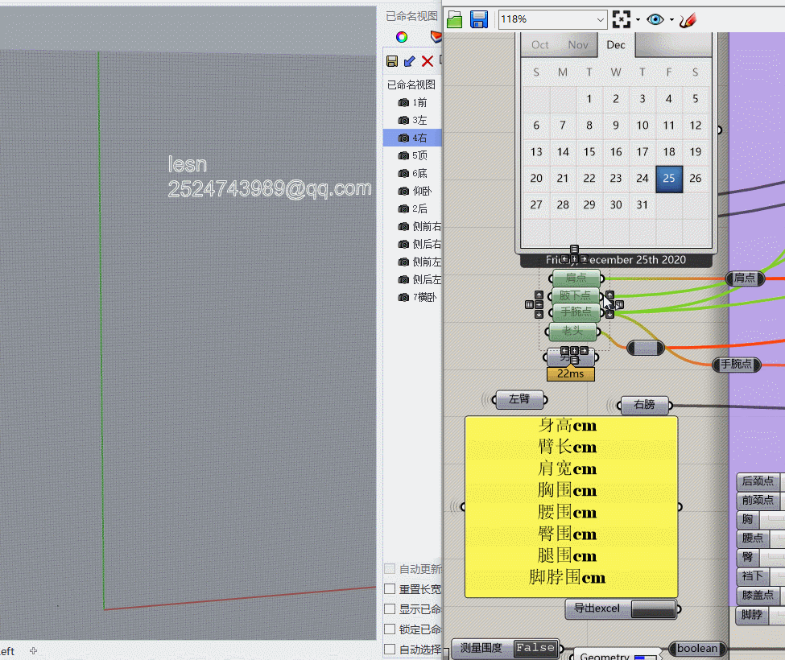
Task: Toggle the 自动更新 checkbox
Action: click(390, 569)
